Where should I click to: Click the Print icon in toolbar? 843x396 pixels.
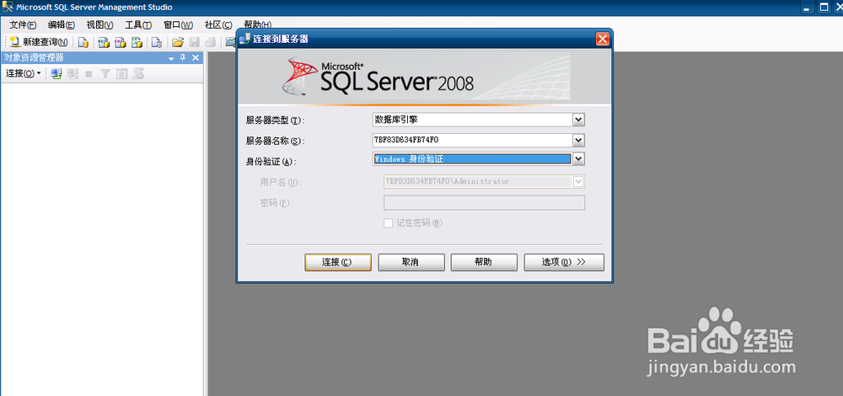point(211,42)
